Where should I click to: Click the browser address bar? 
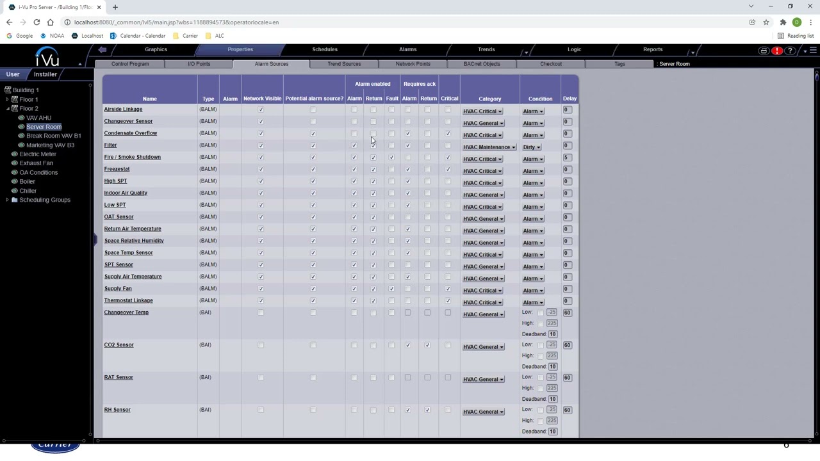[404, 22]
